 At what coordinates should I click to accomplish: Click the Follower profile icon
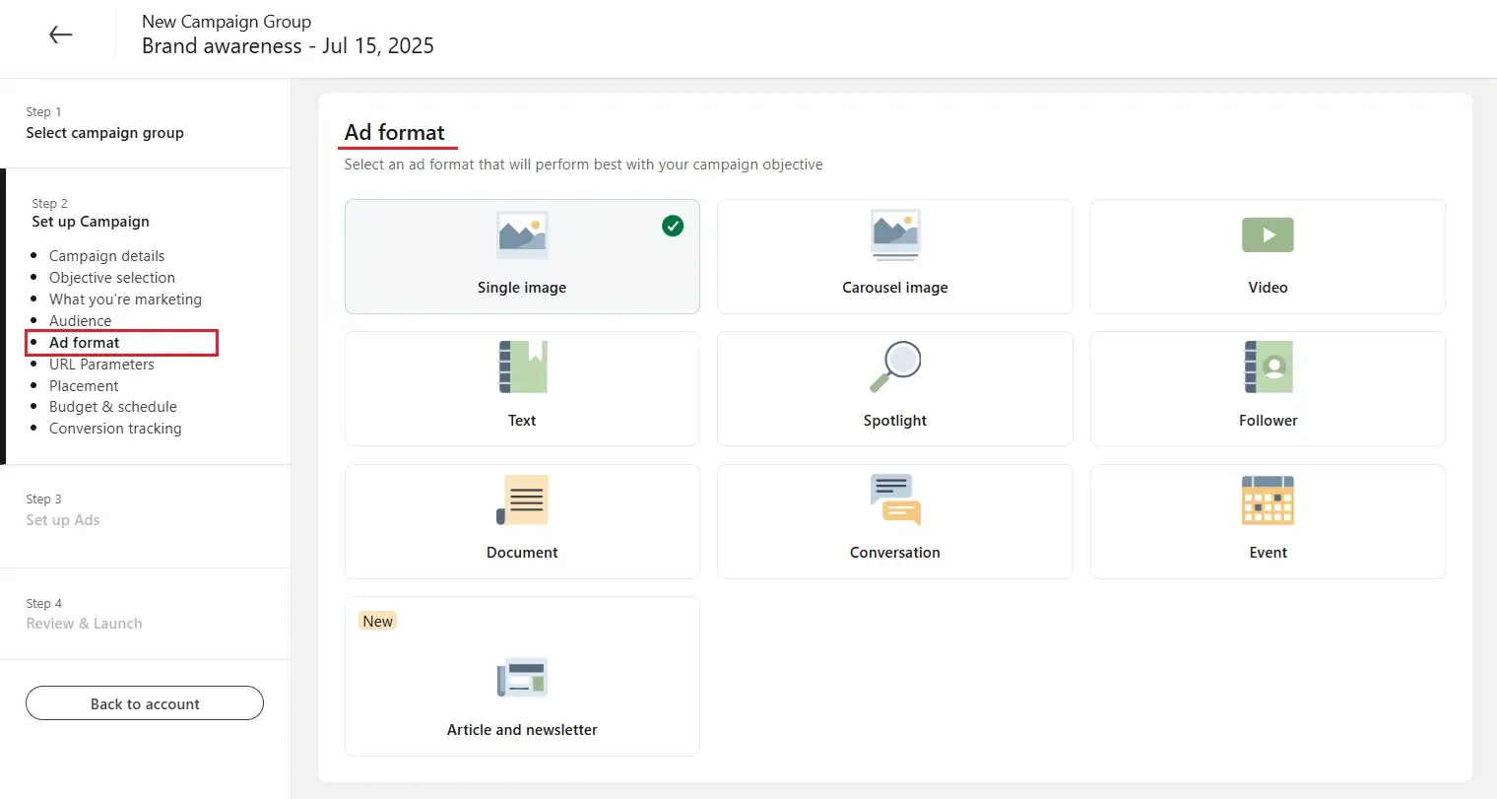(x=1268, y=366)
